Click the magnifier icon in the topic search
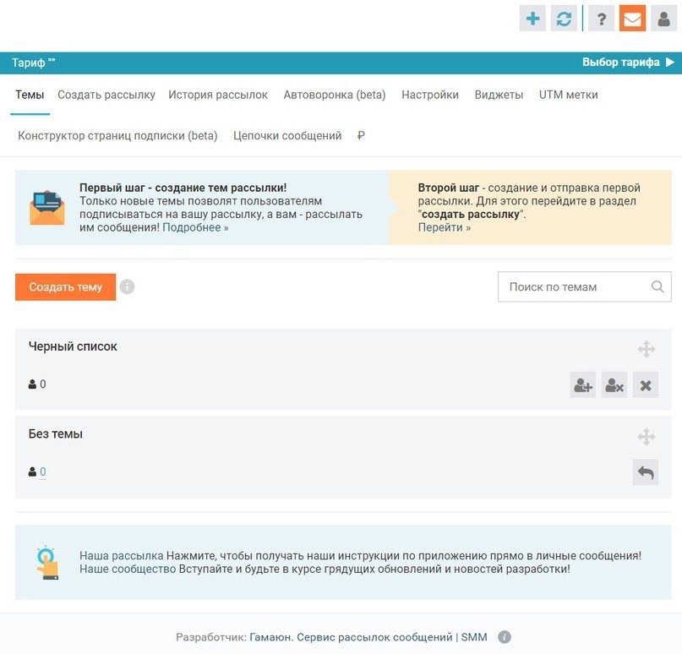Viewport: 682px width, 654px height. point(657,287)
